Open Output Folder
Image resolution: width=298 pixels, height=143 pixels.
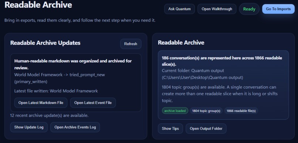point(206,129)
